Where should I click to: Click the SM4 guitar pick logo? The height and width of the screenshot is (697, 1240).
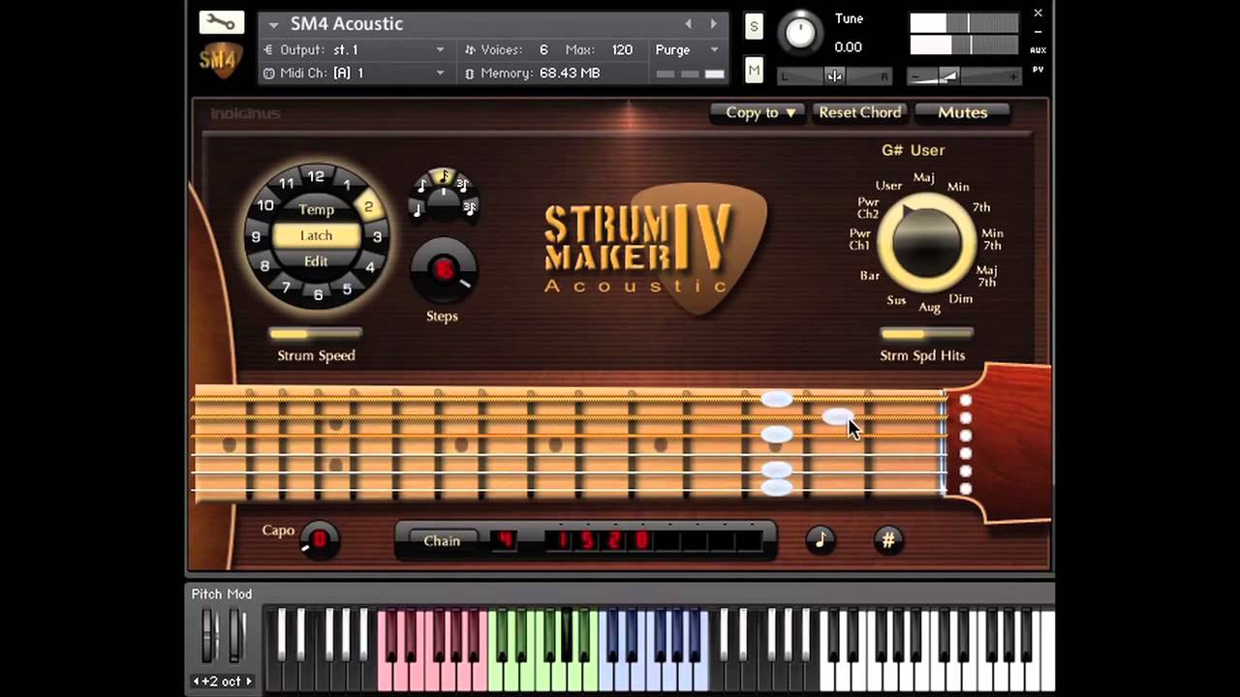point(220,61)
